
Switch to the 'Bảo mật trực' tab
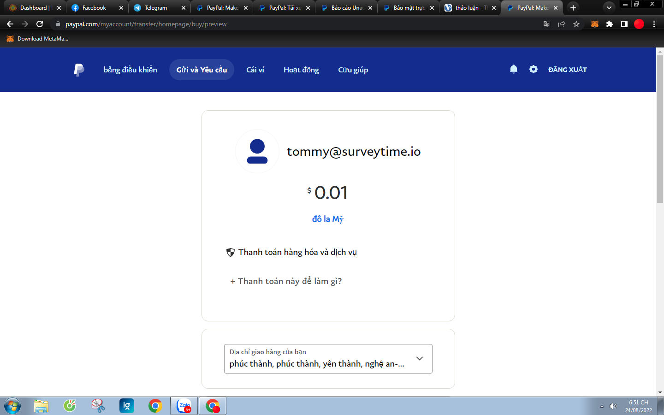click(408, 8)
